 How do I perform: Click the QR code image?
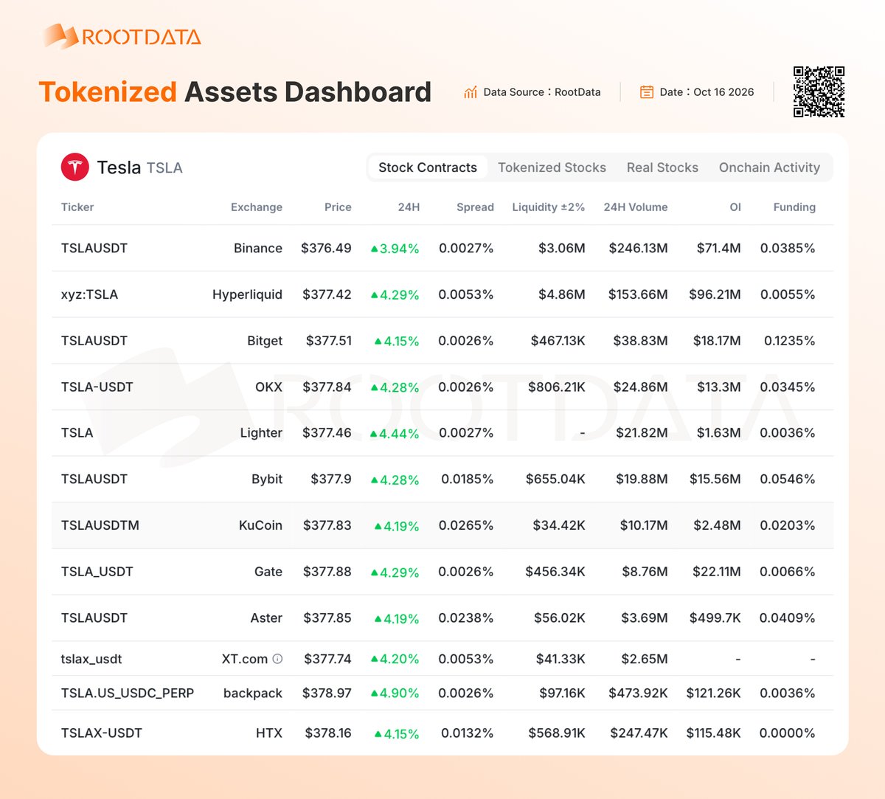coord(819,91)
